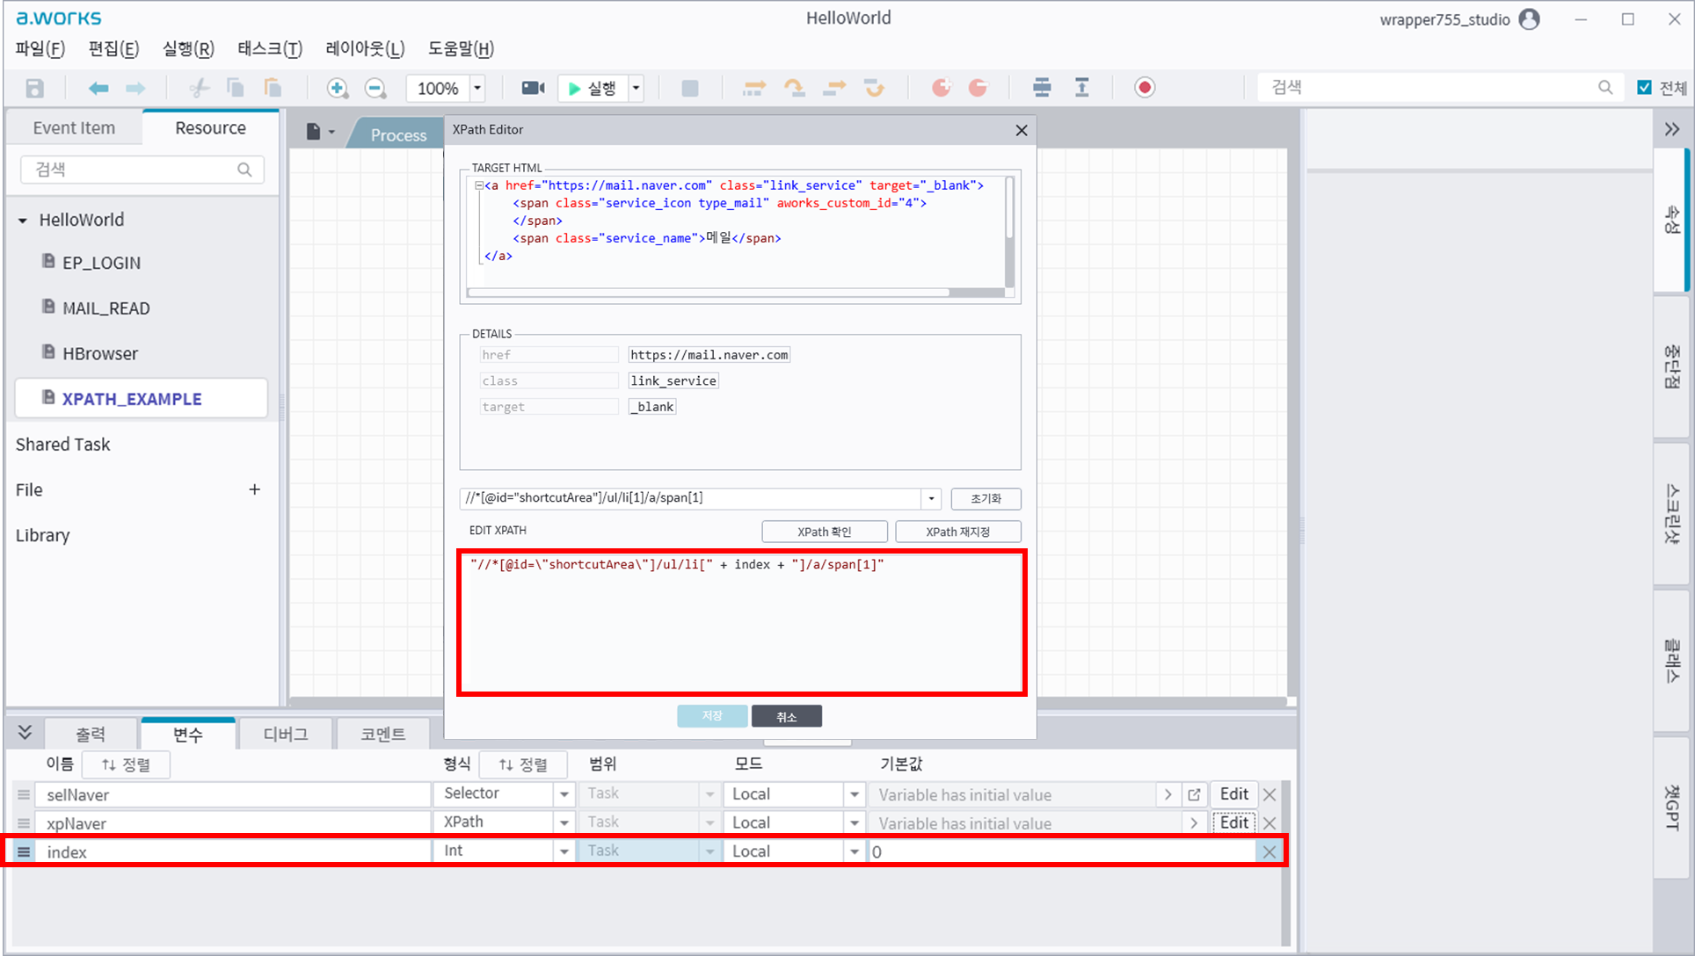Click the redo right arrow icon

pos(135,88)
